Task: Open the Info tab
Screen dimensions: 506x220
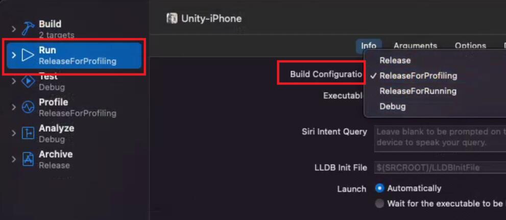Action: pyautogui.click(x=369, y=46)
